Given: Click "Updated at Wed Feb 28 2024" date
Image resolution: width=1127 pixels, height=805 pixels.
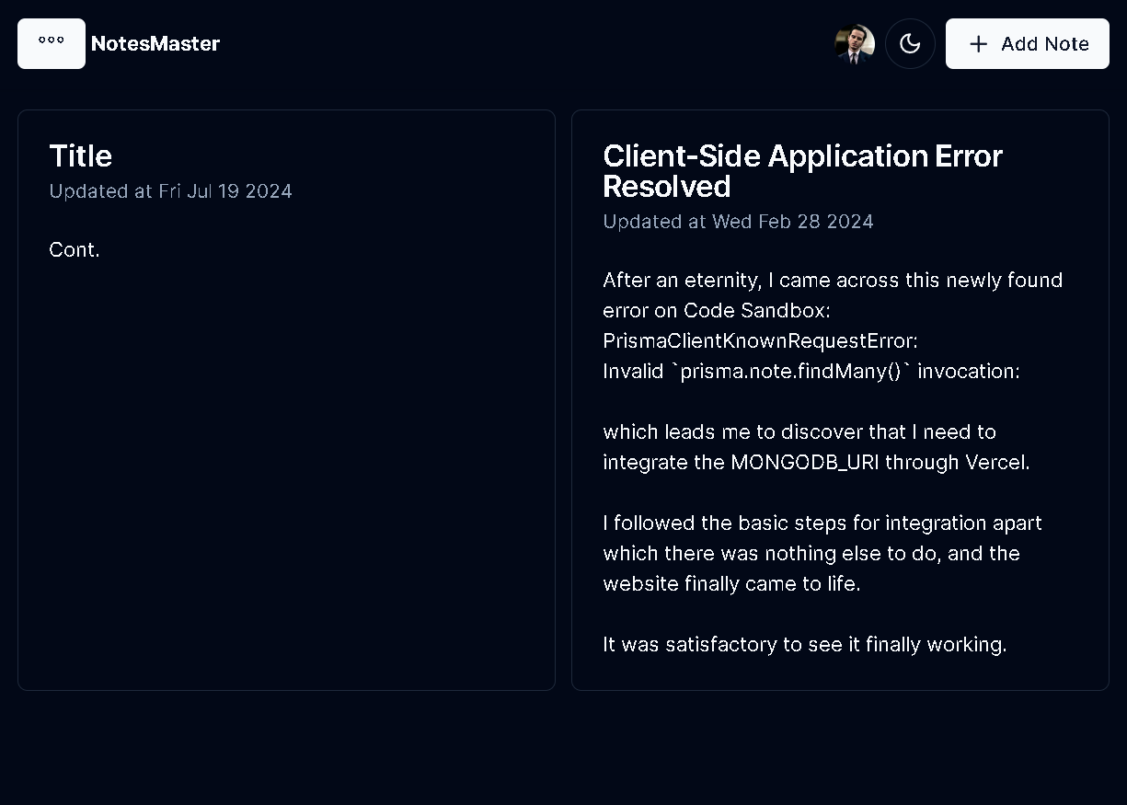Looking at the screenshot, I should 738,222.
